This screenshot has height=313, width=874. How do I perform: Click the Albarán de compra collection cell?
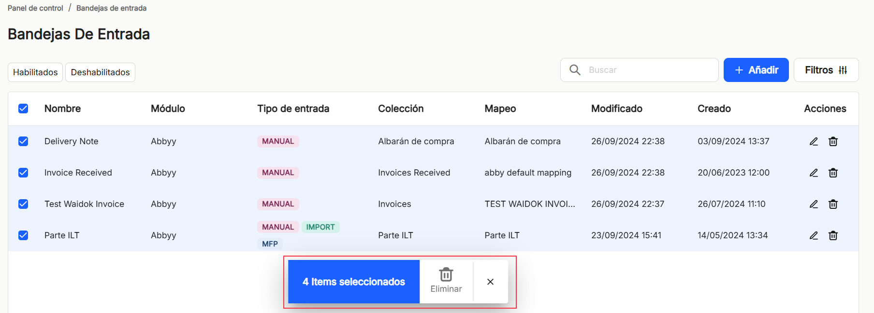coord(416,141)
